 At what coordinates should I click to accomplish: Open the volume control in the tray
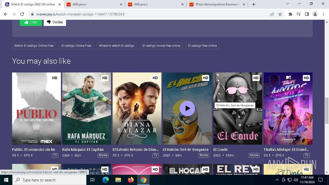click(296, 180)
